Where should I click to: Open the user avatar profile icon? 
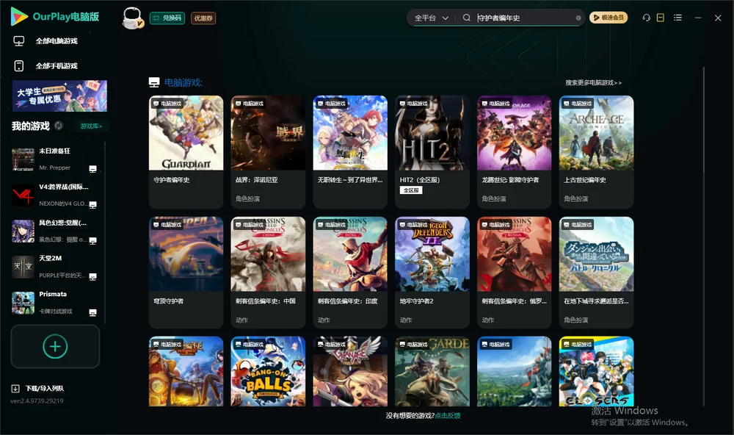[x=132, y=18]
